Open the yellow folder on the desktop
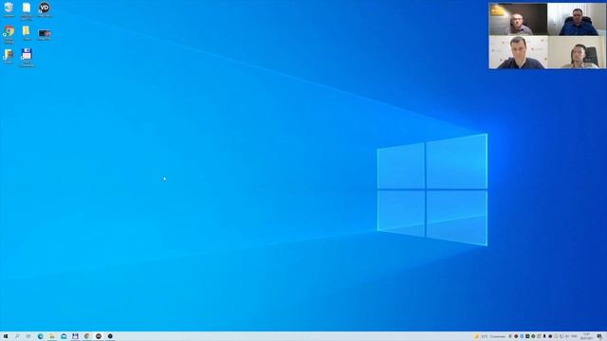 [x=27, y=32]
